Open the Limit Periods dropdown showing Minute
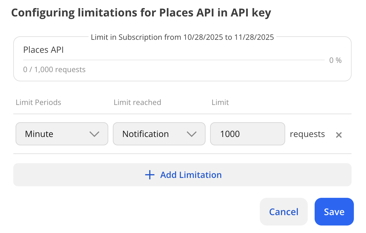The width and height of the screenshot is (366, 233). point(62,134)
